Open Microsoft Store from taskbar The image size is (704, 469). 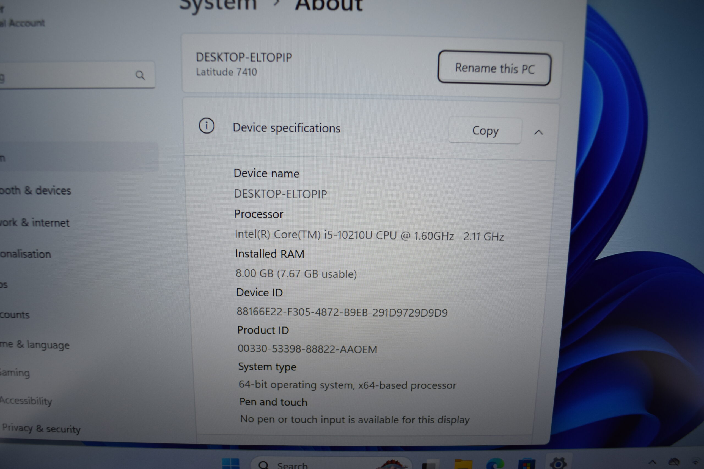pyautogui.click(x=527, y=464)
